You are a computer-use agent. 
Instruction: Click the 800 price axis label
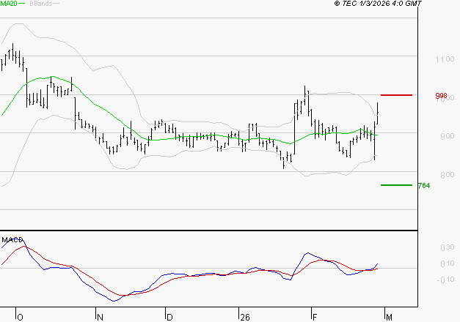click(447, 175)
